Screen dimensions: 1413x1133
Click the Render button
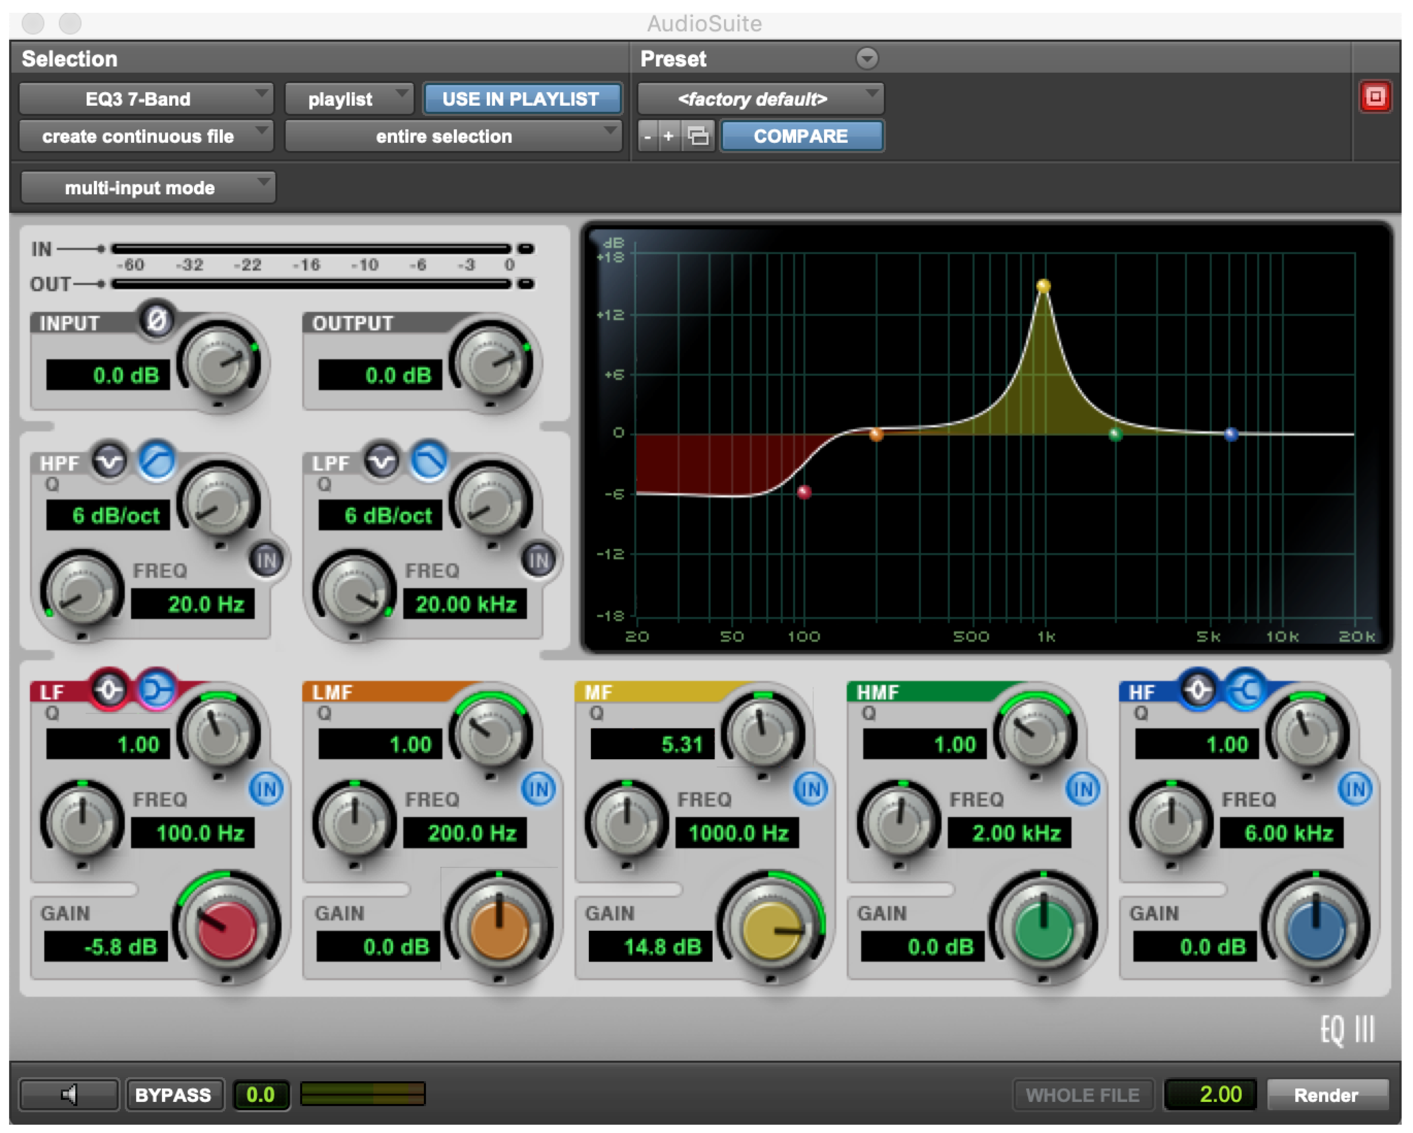(x=1327, y=1095)
